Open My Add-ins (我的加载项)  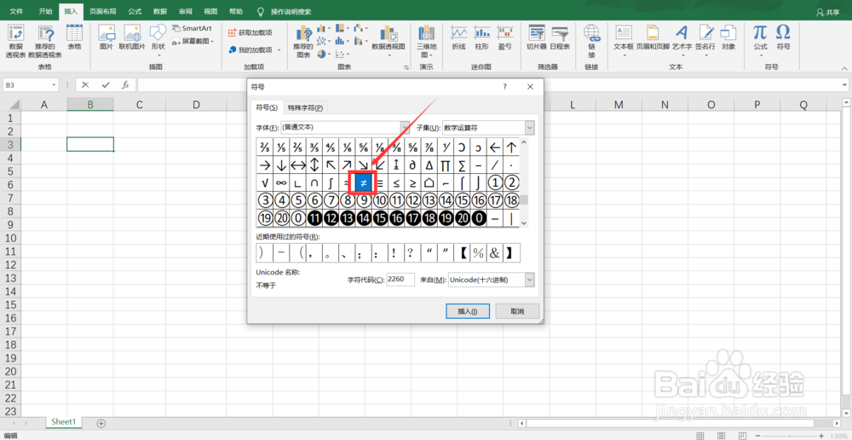pos(254,49)
